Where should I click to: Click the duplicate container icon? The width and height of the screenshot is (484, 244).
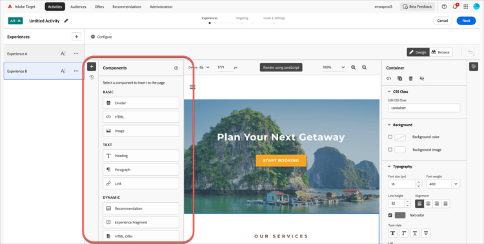(x=399, y=79)
